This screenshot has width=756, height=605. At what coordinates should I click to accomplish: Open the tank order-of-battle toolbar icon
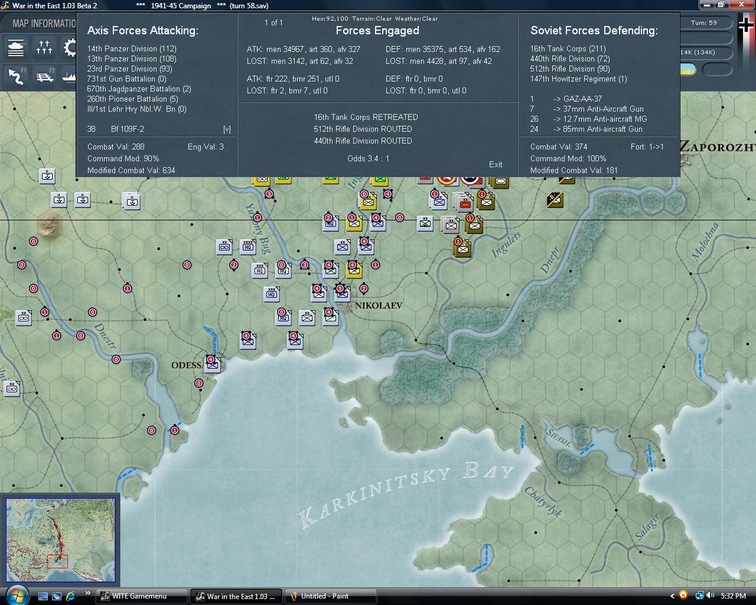point(16,47)
